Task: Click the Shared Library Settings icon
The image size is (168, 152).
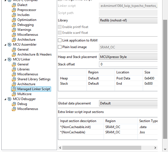Action: (x=14, y=79)
